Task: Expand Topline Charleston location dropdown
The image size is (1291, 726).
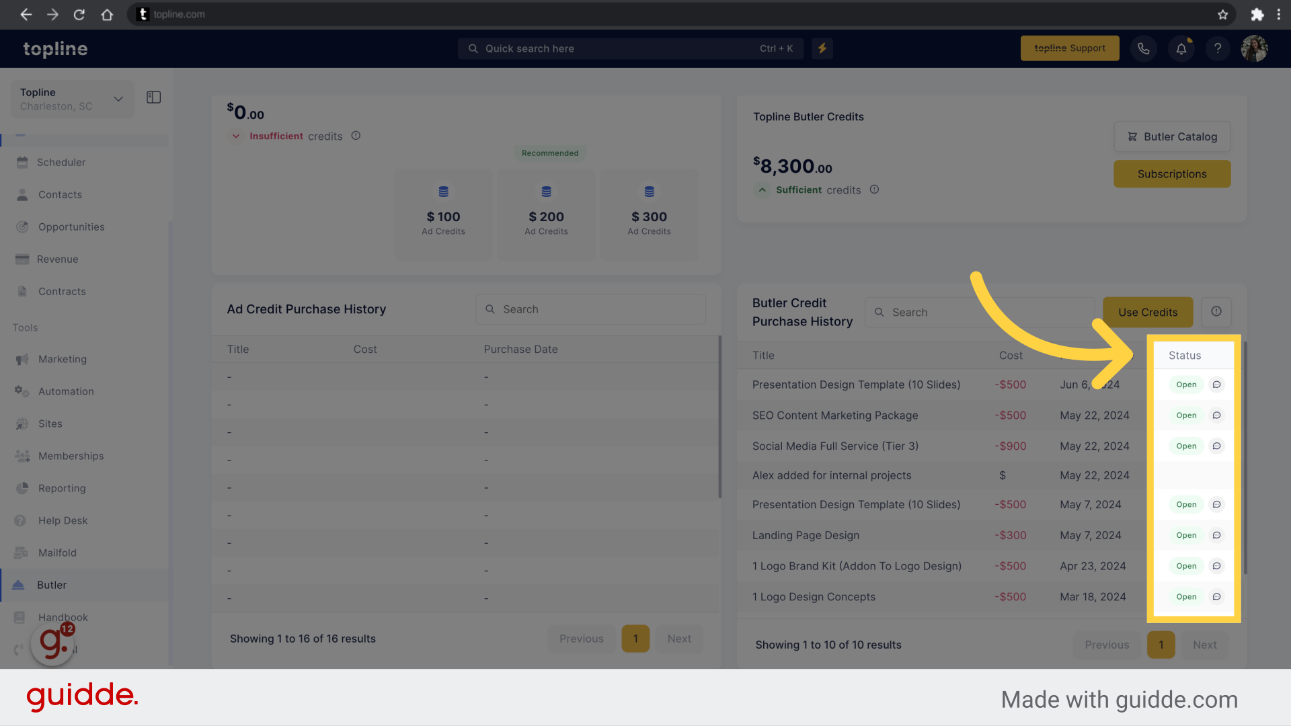Action: coord(72,99)
